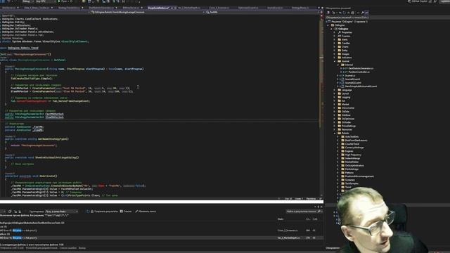
Task: Expand the OsTrader folder arrow
Action: (335, 122)
